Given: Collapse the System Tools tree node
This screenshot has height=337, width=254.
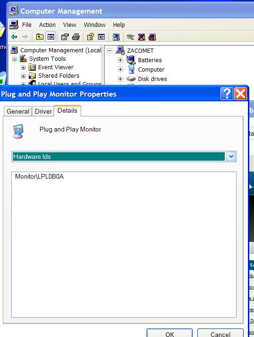Looking at the screenshot, I should click(15, 59).
